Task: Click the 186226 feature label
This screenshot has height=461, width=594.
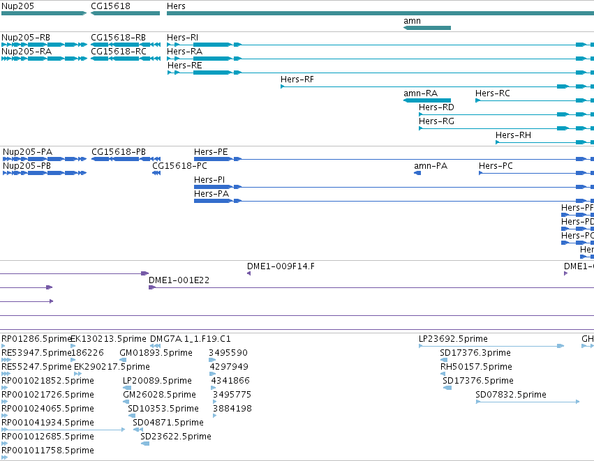Action: coord(88,353)
